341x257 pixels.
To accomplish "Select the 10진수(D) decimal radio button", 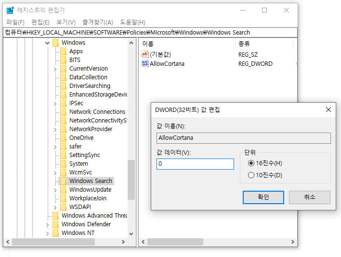I will (x=251, y=175).
